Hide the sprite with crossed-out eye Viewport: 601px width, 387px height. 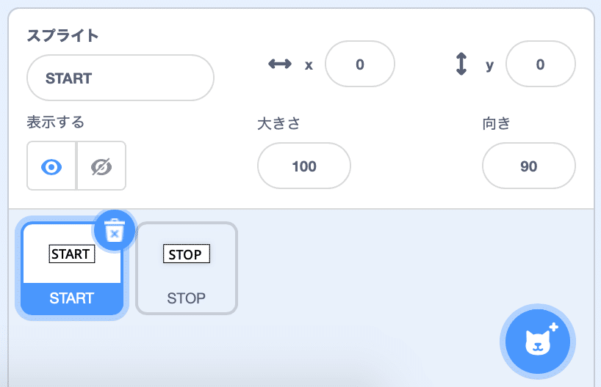(101, 166)
